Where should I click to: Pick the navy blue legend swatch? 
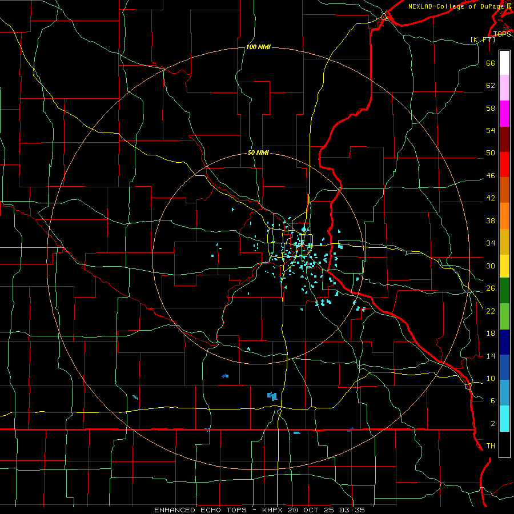pyautogui.click(x=504, y=342)
